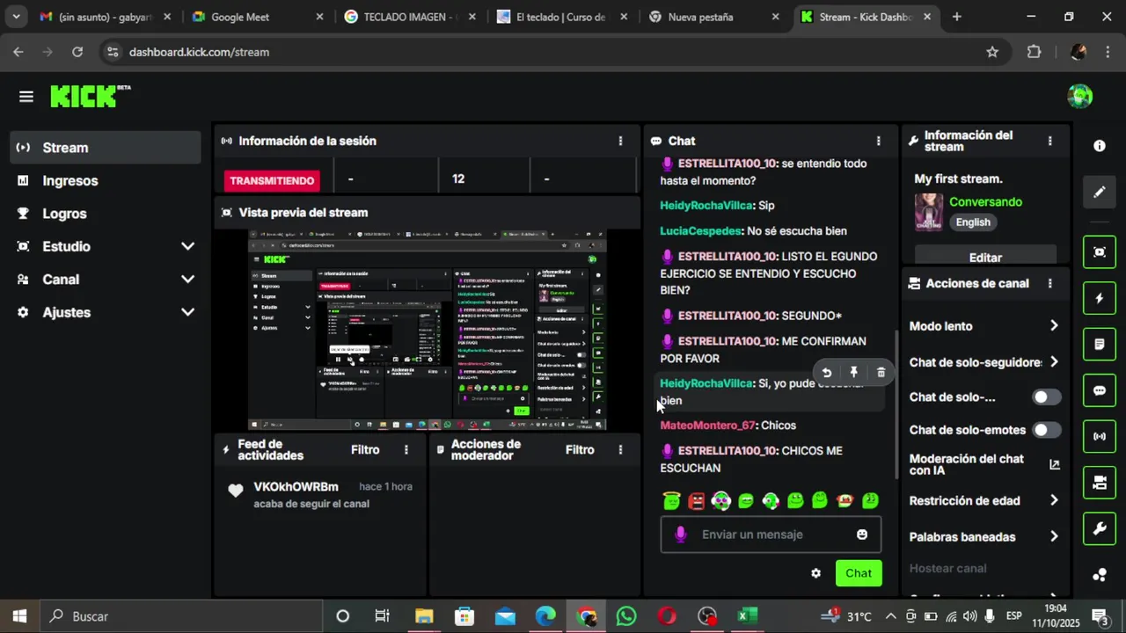Open Feed de actividades options menu

pyautogui.click(x=406, y=449)
